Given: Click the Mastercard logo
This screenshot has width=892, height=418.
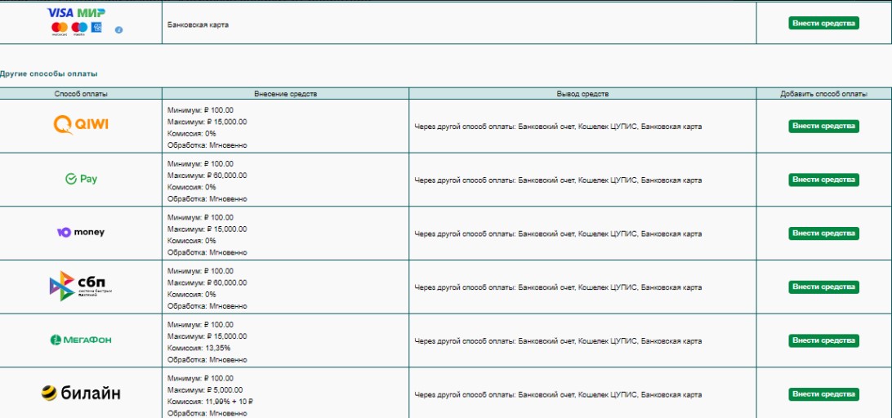Looking at the screenshot, I should click(59, 28).
